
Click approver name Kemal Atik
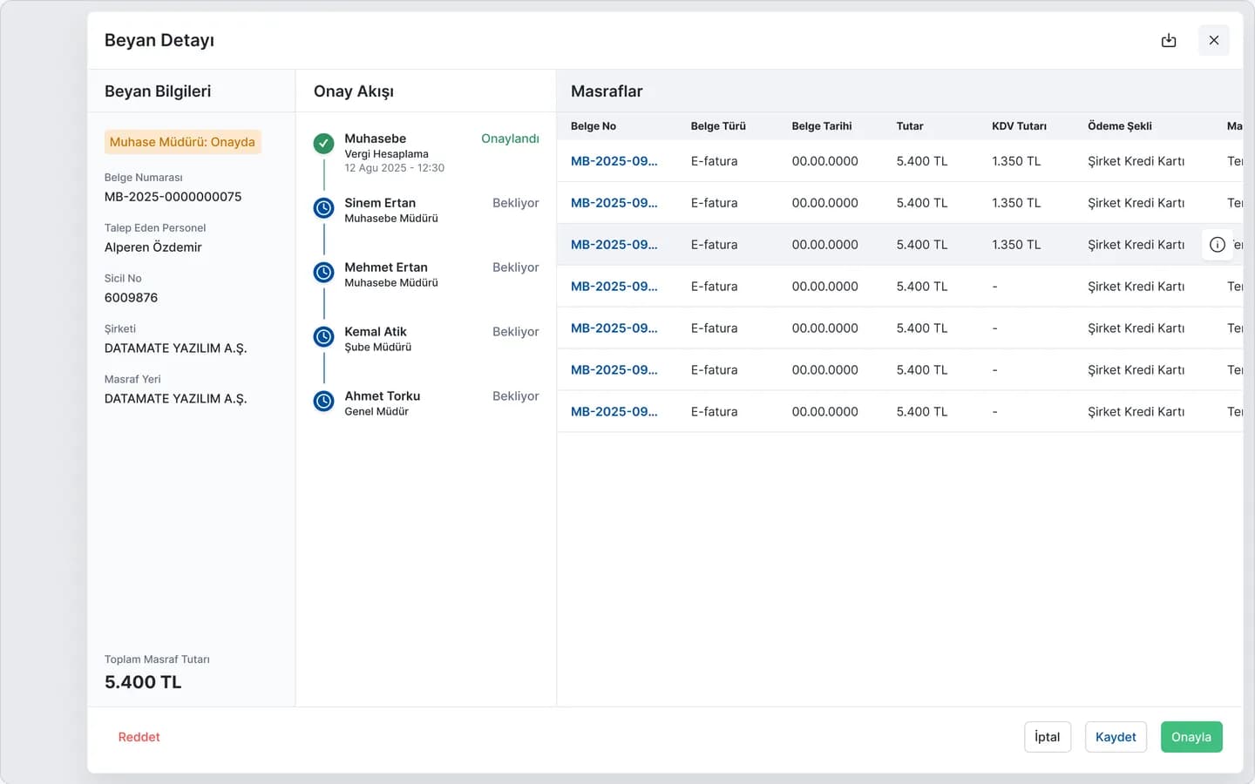376,332
